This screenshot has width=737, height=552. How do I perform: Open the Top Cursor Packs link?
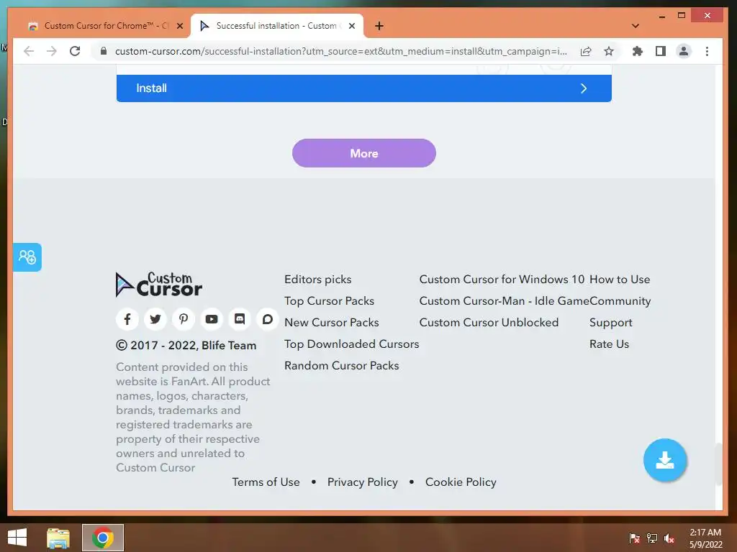click(x=329, y=301)
